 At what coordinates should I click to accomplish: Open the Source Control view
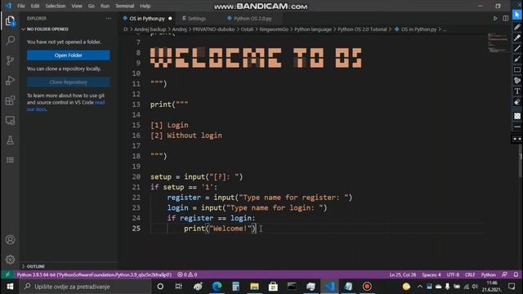10,60
